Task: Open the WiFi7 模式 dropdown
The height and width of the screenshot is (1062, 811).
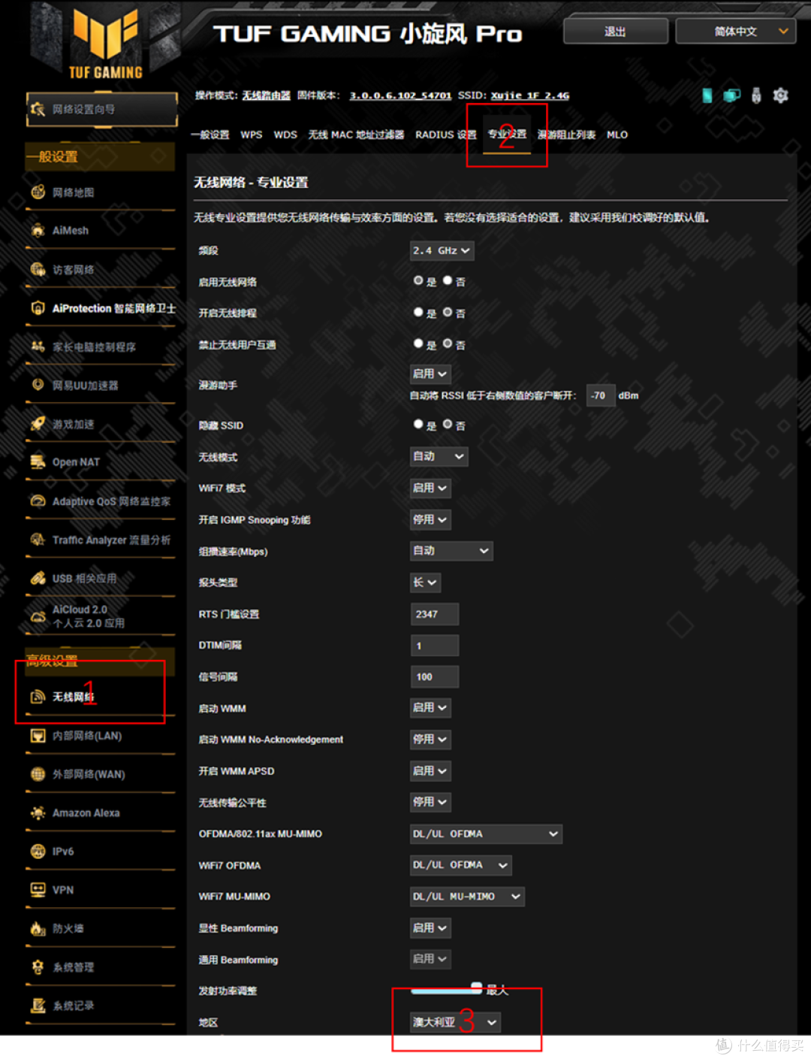Action: point(430,488)
